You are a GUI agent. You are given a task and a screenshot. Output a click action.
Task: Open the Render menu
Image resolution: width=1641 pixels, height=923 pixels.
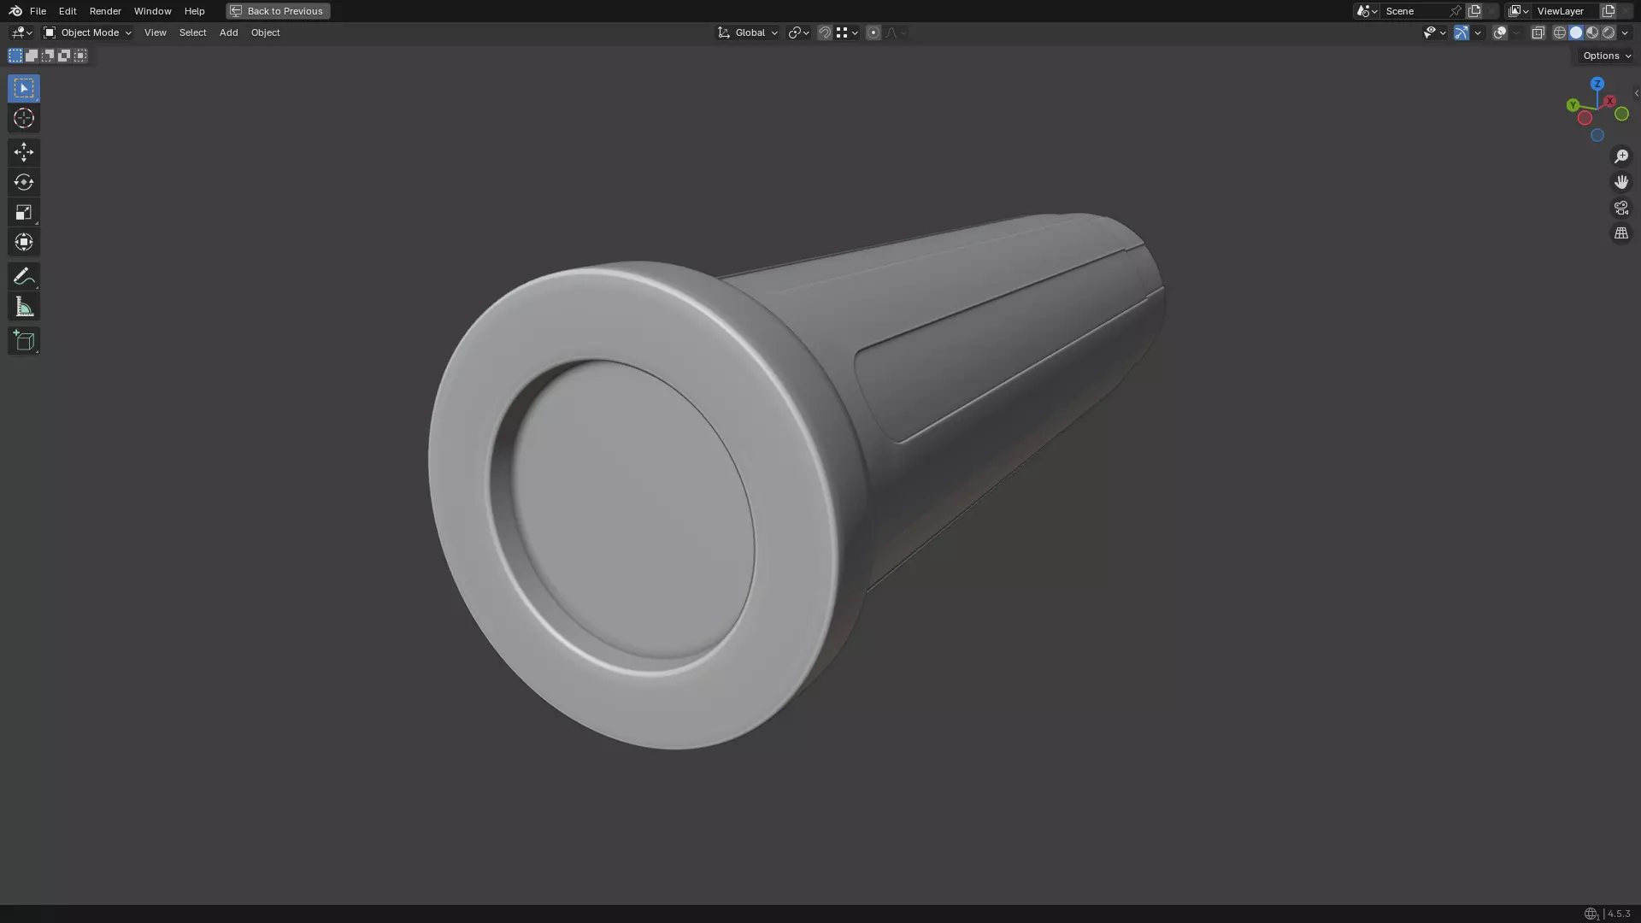coord(105,11)
